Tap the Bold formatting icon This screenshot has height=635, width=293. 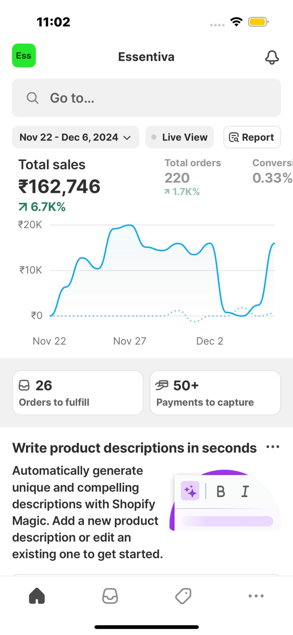coord(221,491)
